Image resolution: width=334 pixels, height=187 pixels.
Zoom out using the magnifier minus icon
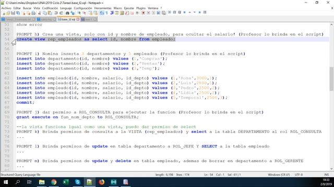click(x=84, y=13)
